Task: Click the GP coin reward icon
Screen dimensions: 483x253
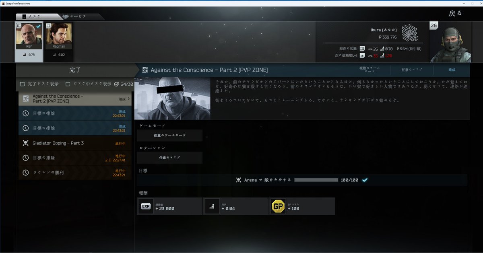Action: pyautogui.click(x=278, y=206)
